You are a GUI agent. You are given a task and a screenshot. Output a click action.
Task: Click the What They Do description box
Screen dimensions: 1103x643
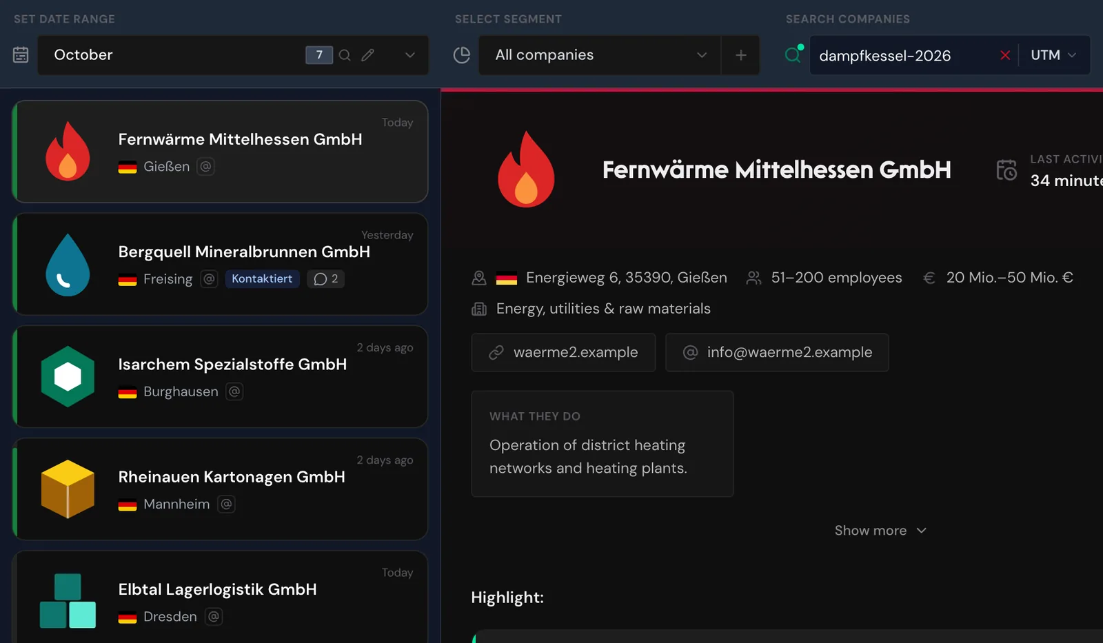point(603,444)
